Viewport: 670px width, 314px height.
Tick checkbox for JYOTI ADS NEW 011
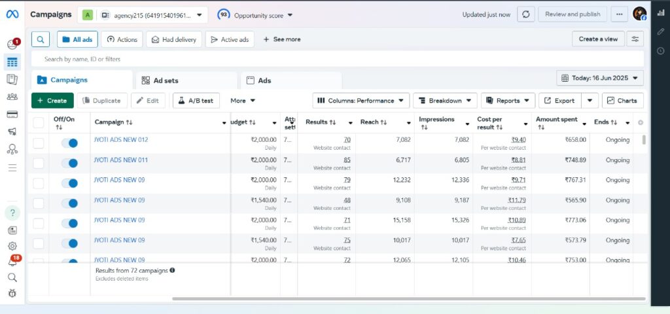click(x=39, y=163)
